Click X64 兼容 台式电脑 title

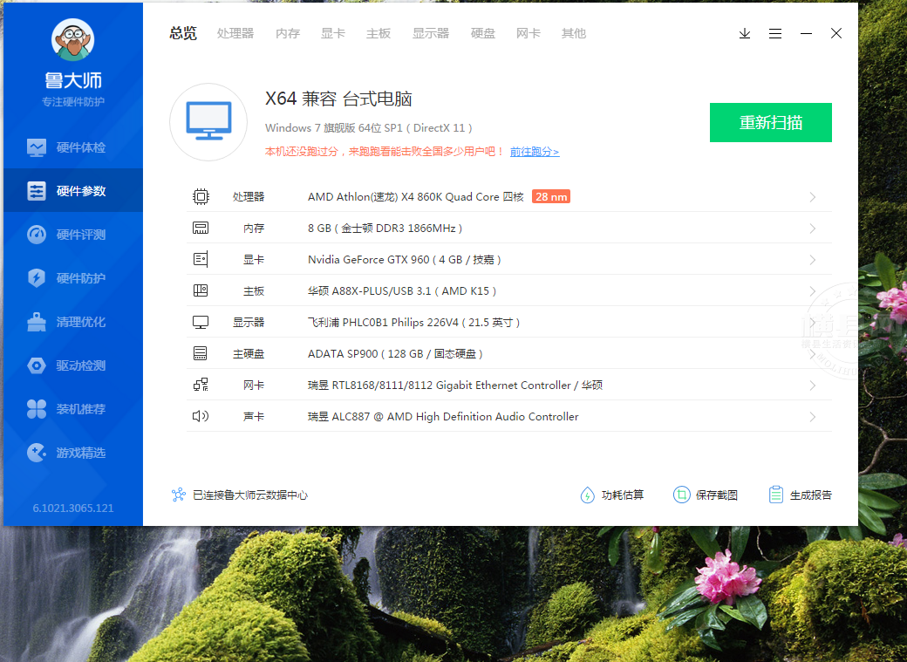(x=338, y=99)
